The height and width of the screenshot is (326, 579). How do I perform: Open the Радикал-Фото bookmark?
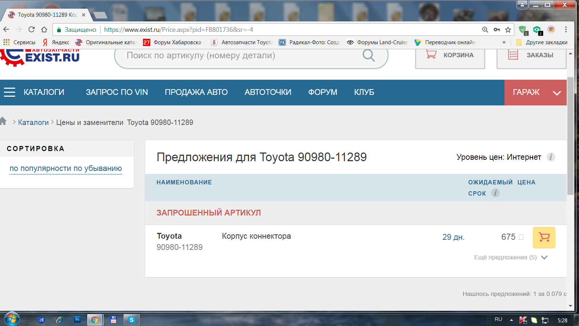pyautogui.click(x=310, y=42)
